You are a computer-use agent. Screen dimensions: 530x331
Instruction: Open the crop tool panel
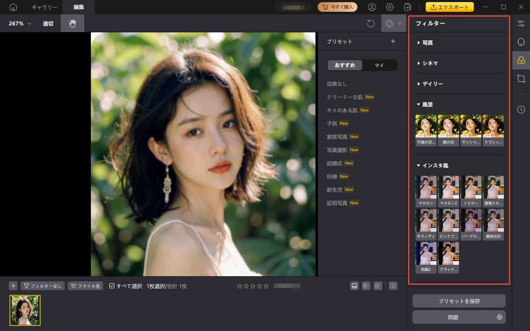[521, 79]
